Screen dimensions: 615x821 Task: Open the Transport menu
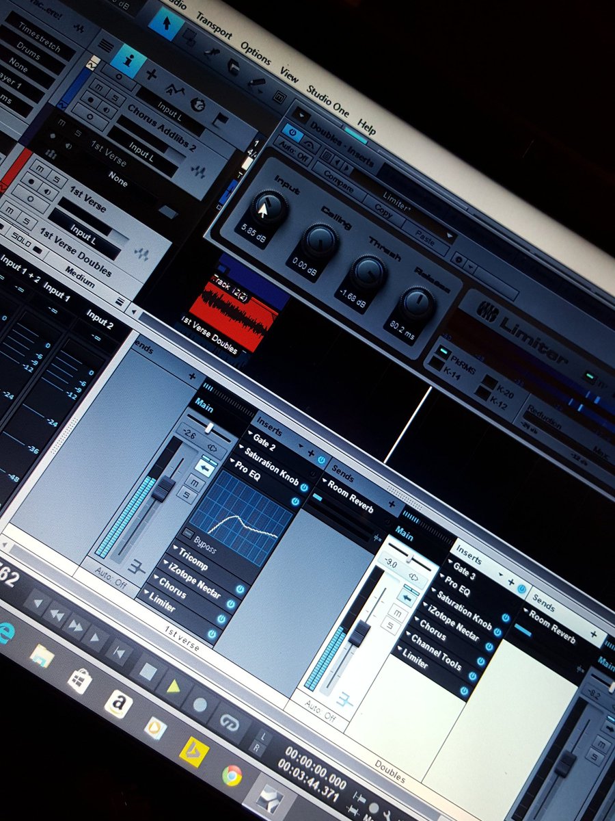pos(215,27)
